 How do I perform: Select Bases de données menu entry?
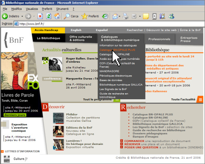pyautogui.click(x=111, y=80)
